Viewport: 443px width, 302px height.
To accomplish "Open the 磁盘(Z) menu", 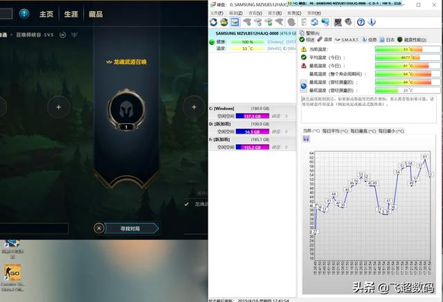I will tap(236, 13).
